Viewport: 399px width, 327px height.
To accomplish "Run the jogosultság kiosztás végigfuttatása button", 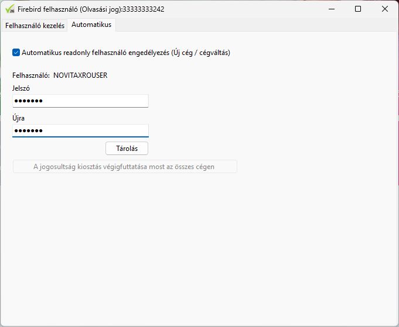I will pyautogui.click(x=125, y=167).
